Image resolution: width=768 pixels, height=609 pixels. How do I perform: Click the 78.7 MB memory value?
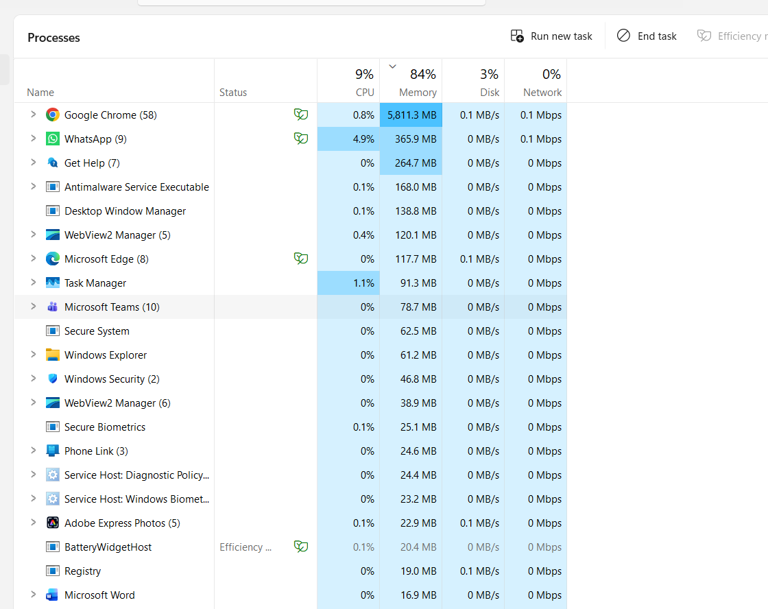tap(418, 307)
